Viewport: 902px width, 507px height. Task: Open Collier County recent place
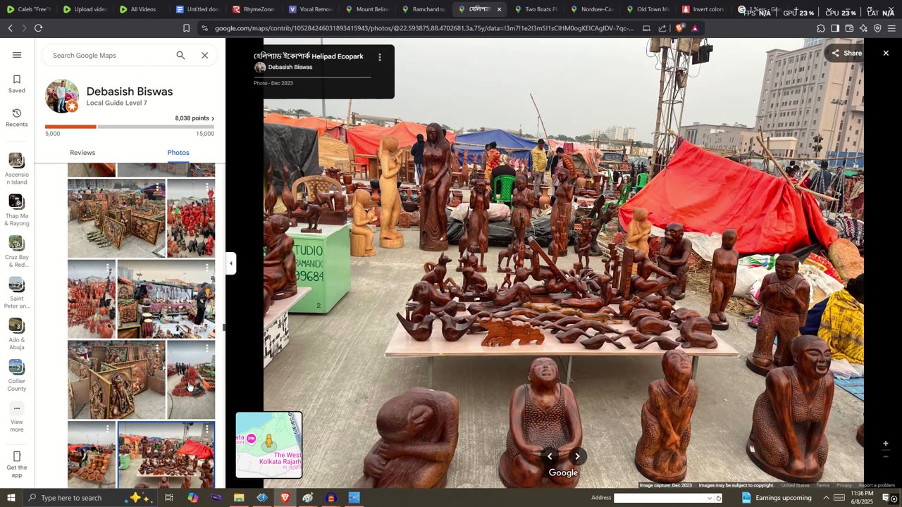[17, 376]
